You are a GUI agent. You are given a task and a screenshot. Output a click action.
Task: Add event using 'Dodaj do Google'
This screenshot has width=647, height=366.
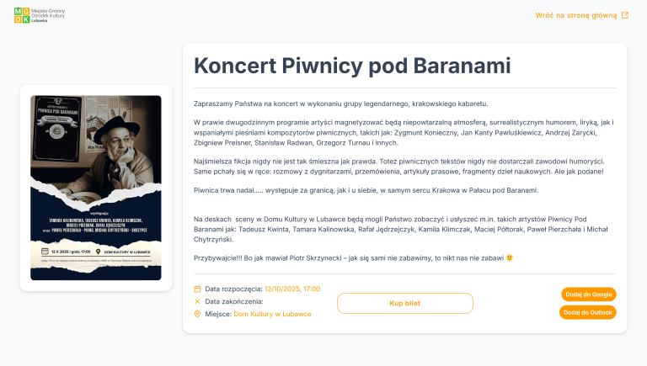(x=589, y=294)
